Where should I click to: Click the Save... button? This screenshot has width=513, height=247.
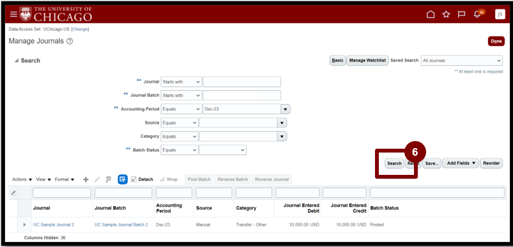(x=432, y=163)
